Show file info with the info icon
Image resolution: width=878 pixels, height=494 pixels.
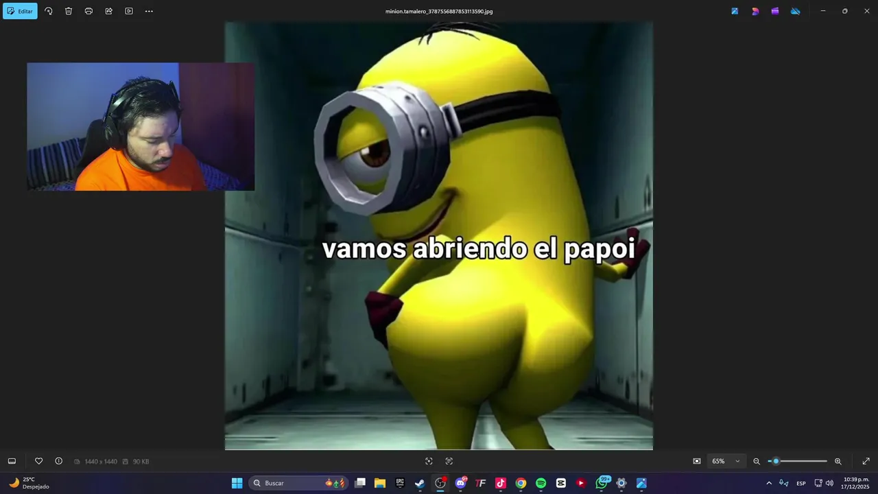(x=59, y=461)
